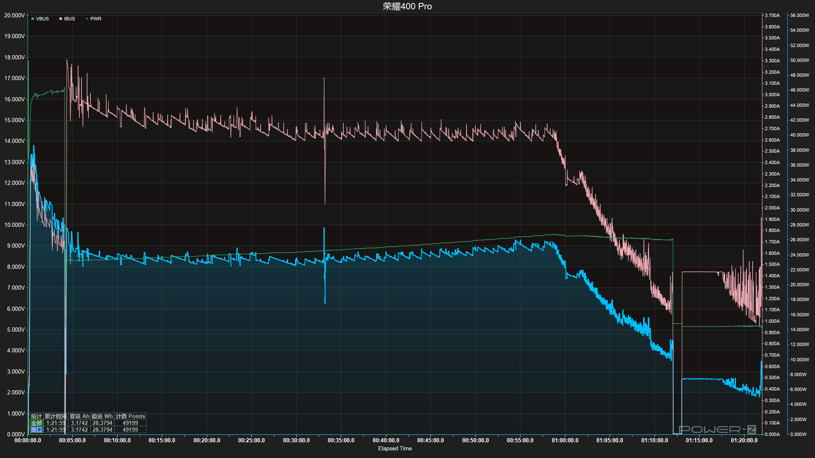
Task: Click the 窗口 row label in stats table
Action: [37, 430]
